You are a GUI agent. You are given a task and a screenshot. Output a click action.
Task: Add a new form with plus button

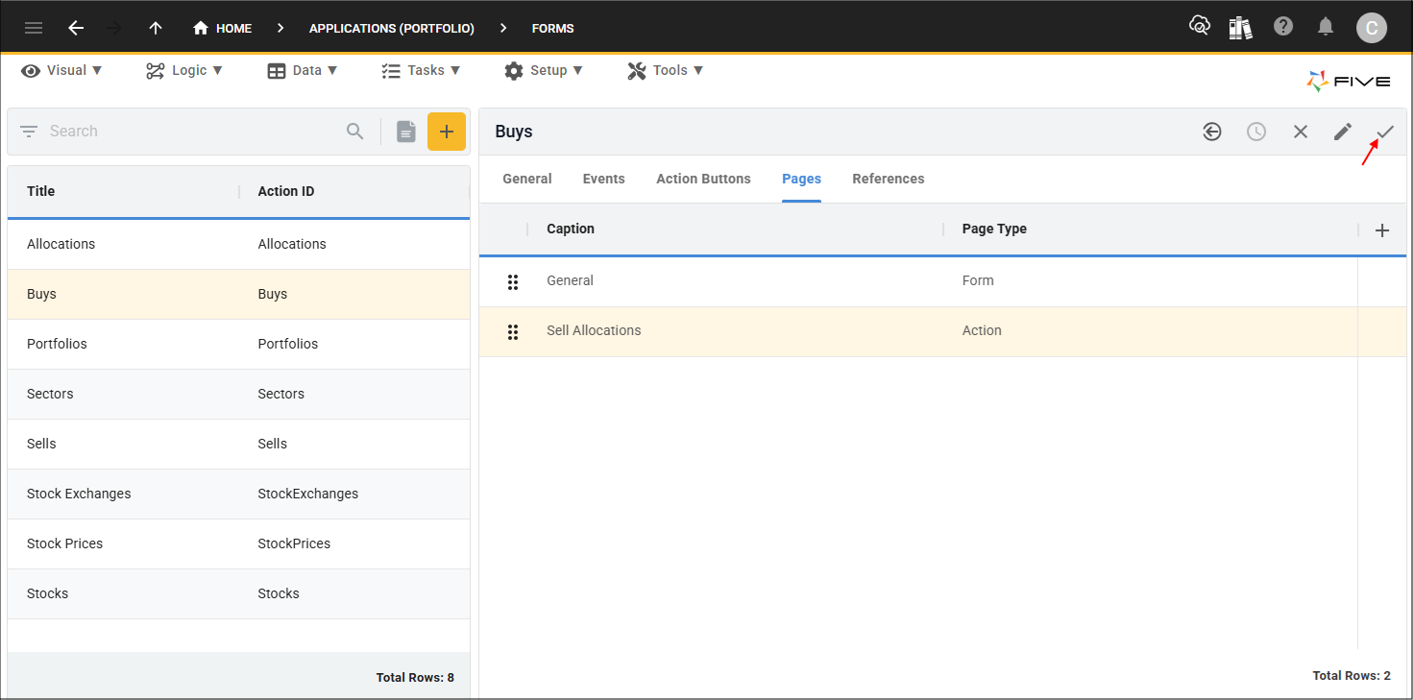coord(447,132)
